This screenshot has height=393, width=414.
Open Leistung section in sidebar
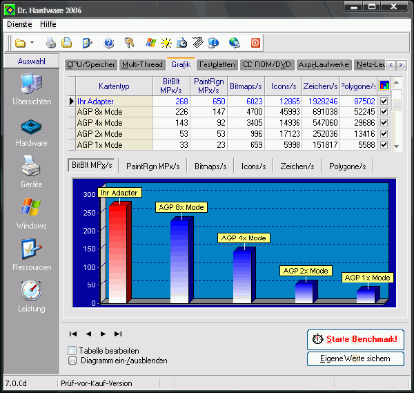tap(32, 296)
